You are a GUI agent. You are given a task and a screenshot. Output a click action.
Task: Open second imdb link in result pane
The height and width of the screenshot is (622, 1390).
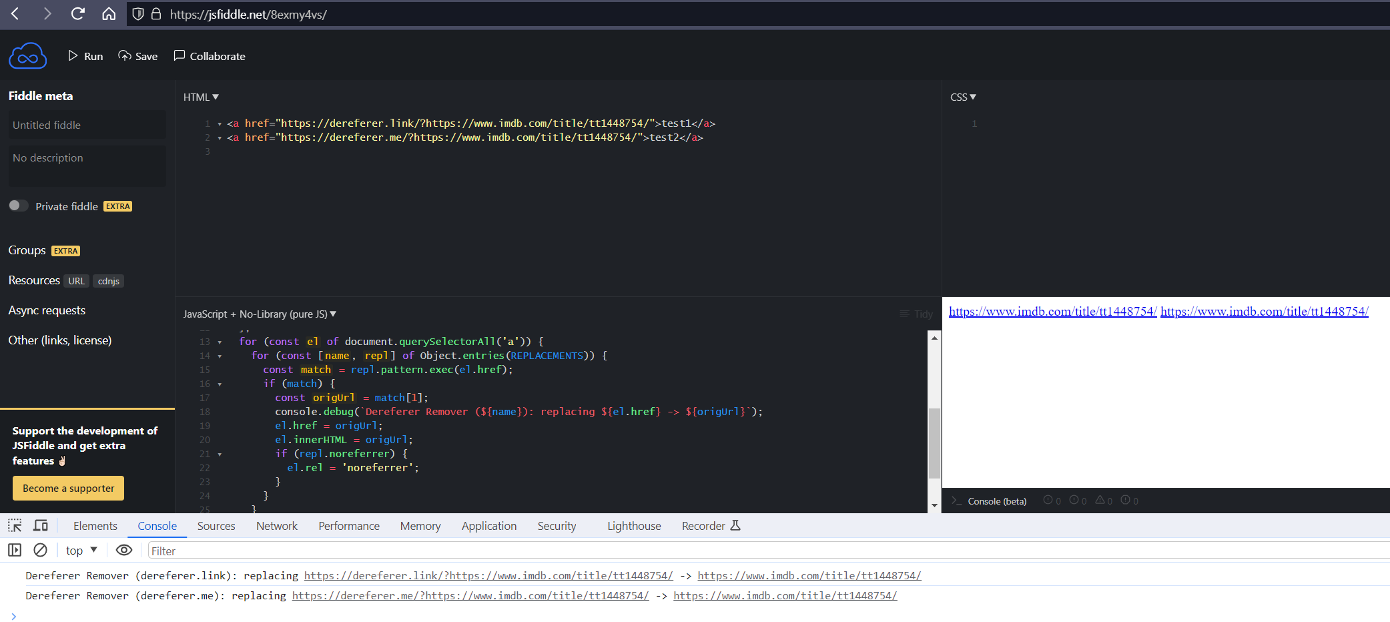click(x=1265, y=311)
